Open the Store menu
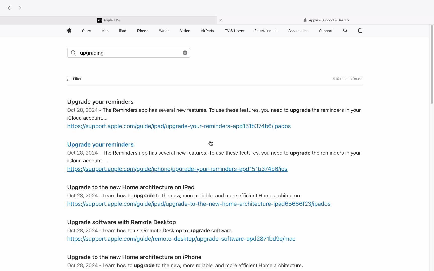Viewport: 434px width, 271px height. (86, 31)
